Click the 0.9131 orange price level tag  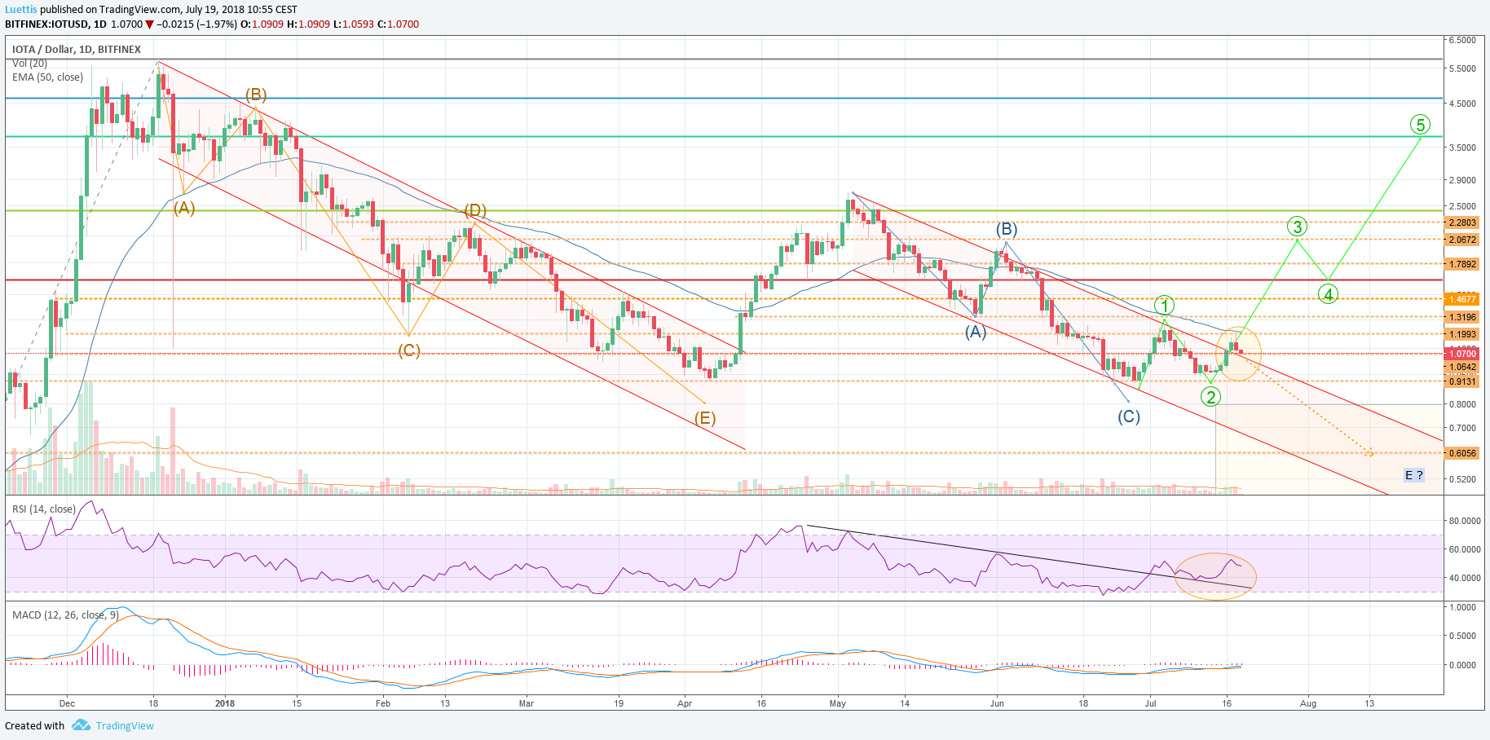pos(1462,381)
